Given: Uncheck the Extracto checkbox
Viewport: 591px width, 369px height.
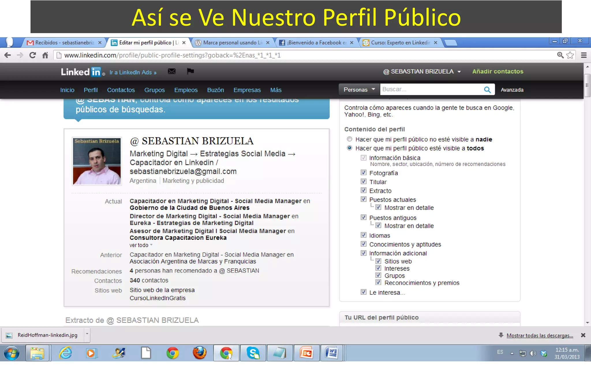Looking at the screenshot, I should (x=364, y=191).
